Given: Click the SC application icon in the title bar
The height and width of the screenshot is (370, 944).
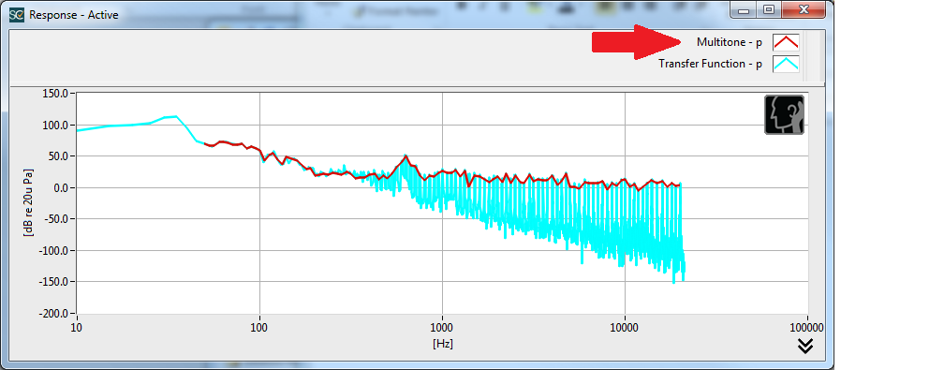Looking at the screenshot, I should click(18, 14).
